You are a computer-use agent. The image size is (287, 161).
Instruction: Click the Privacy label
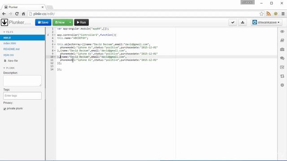click(8, 103)
